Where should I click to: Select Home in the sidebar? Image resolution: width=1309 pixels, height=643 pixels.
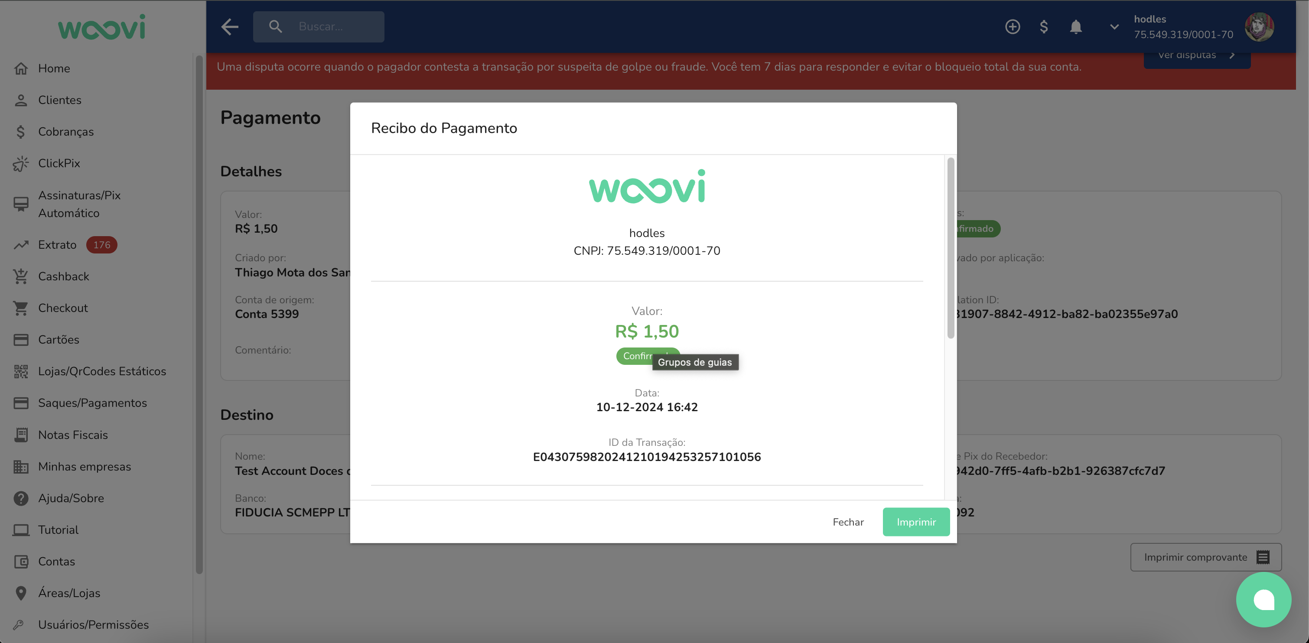(x=54, y=68)
